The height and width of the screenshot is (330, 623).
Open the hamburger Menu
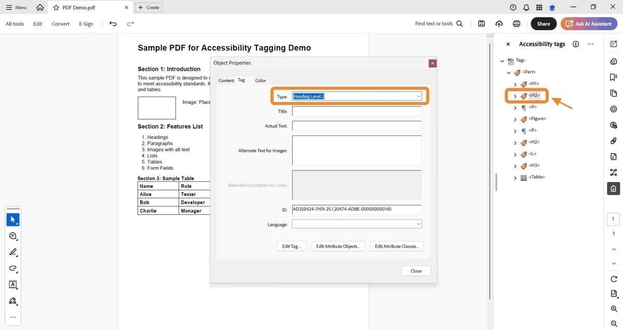(16, 7)
